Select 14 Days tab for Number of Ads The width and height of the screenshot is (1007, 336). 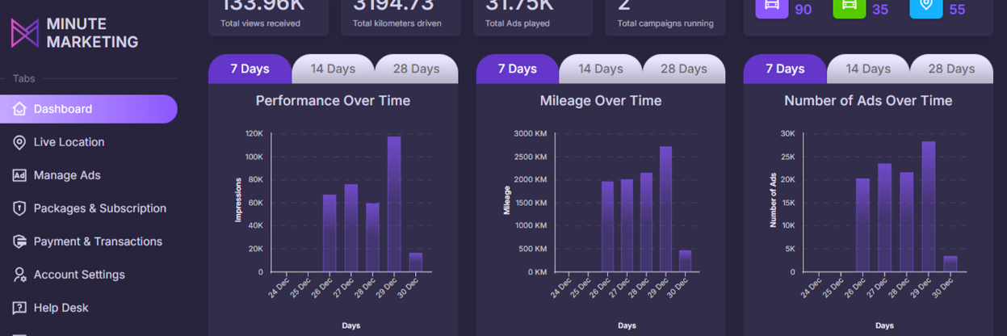tap(868, 69)
